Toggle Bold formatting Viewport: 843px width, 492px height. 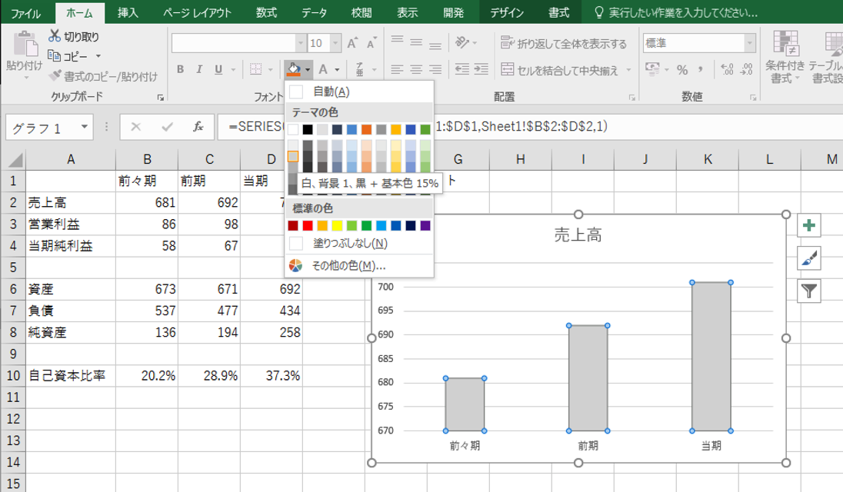point(180,69)
